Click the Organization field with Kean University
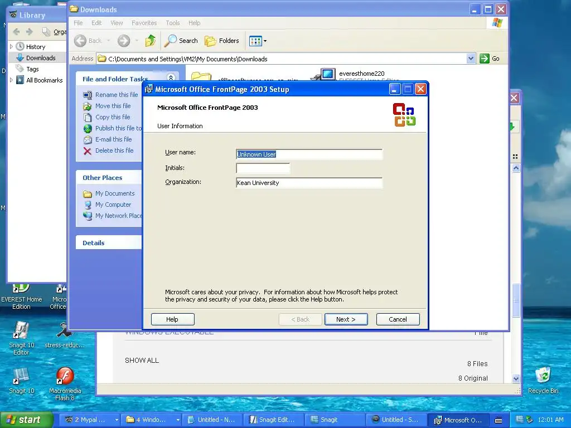Screen dimensions: 571x428 click(309, 183)
